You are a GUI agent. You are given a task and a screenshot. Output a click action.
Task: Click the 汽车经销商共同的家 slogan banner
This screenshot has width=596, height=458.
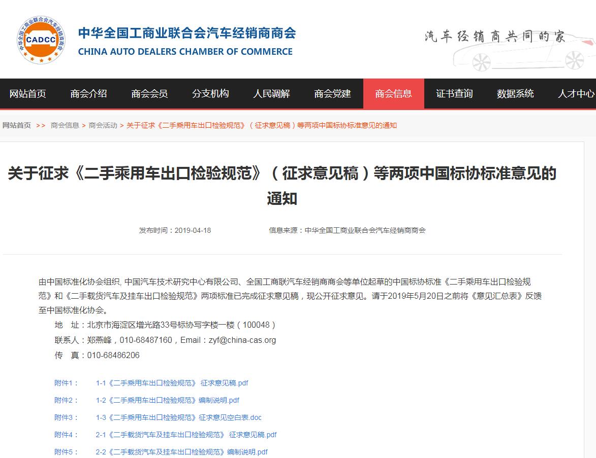coord(495,37)
